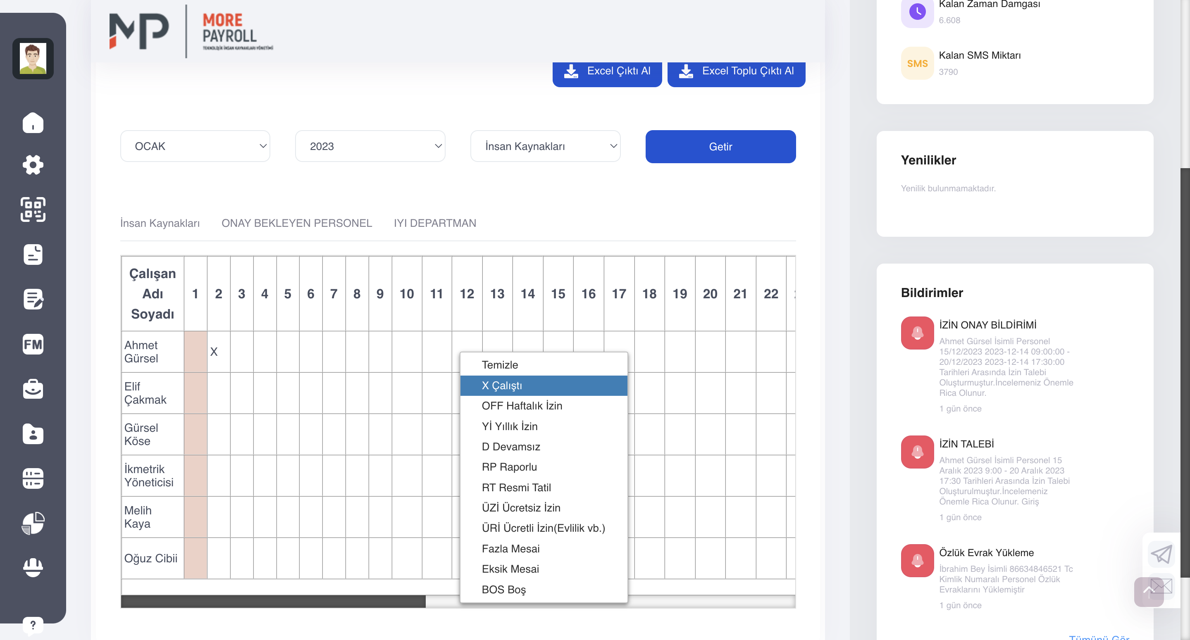Click the FM sidebar icon
Viewport: 1190px width, 640px height.
tap(33, 344)
